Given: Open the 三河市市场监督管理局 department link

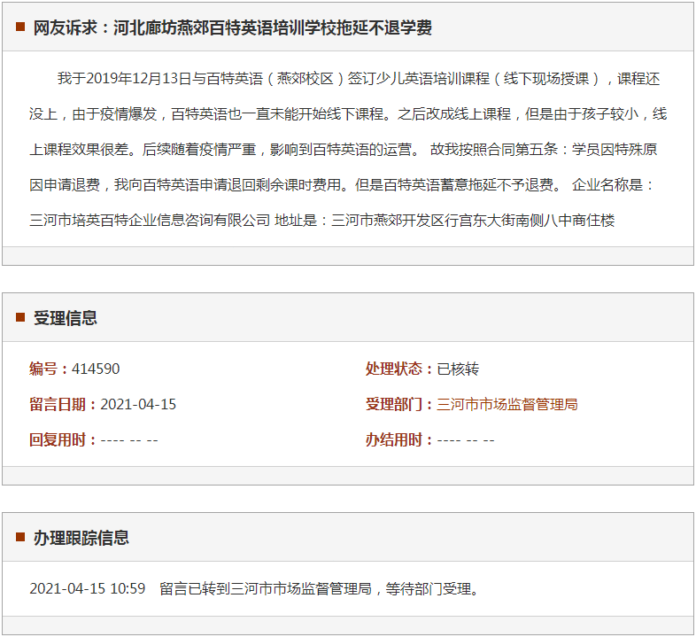Looking at the screenshot, I should (507, 404).
